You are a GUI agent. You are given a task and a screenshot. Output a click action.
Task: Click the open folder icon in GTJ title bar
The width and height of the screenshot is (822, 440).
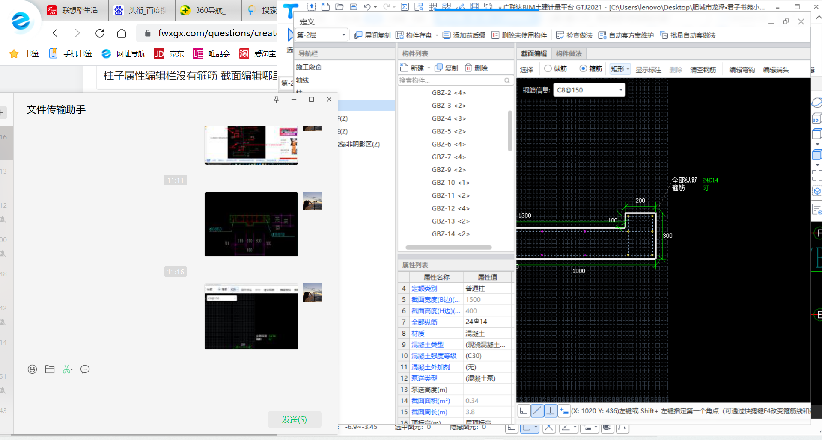coord(340,6)
